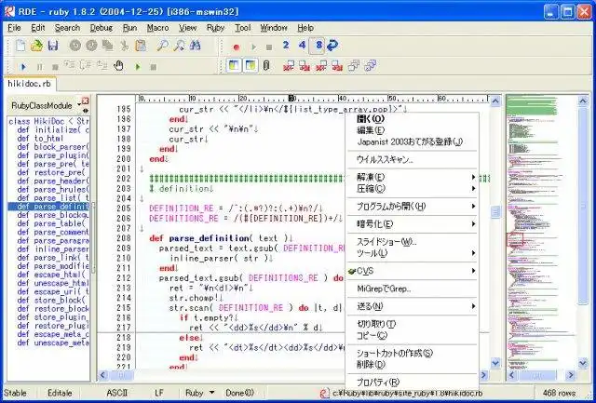This screenshot has width=596, height=403.
Task: Start debugging with the blue play arrow
Action: (23, 67)
